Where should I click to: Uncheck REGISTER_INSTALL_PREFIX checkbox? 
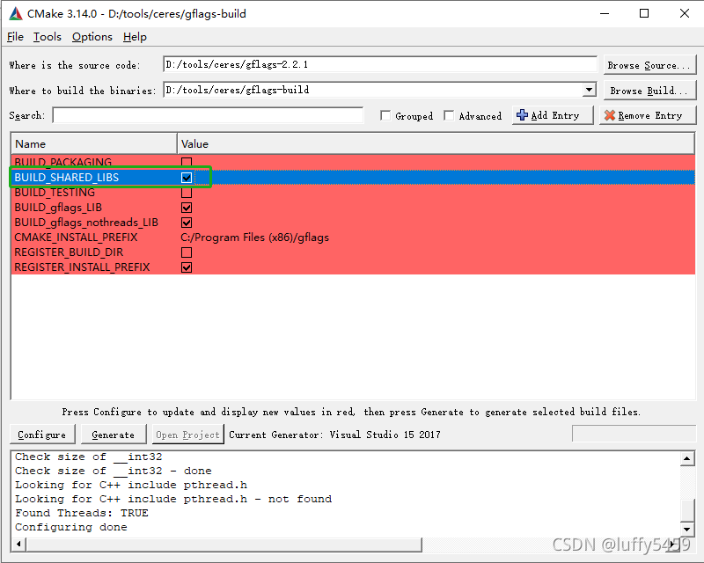click(x=187, y=267)
